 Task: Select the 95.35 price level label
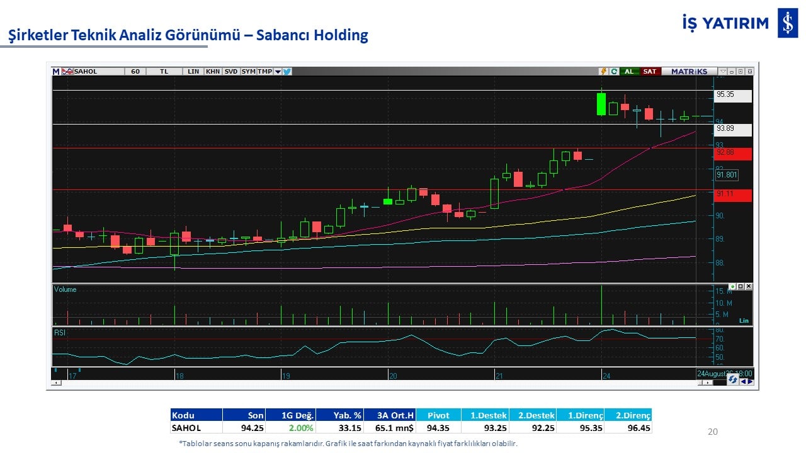click(x=733, y=95)
